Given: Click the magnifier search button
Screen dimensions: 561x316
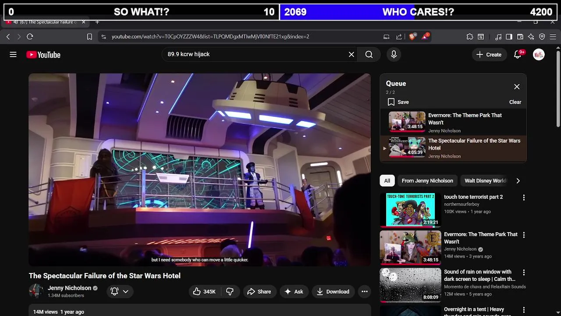Looking at the screenshot, I should (x=369, y=54).
